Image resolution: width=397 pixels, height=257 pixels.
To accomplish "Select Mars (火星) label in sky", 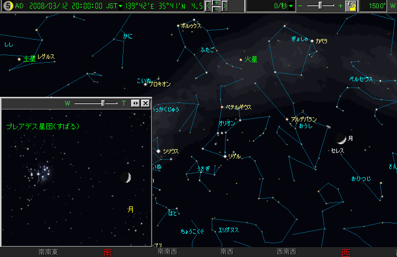I will 251,59.
